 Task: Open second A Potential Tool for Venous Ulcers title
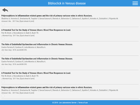(36, 73)
